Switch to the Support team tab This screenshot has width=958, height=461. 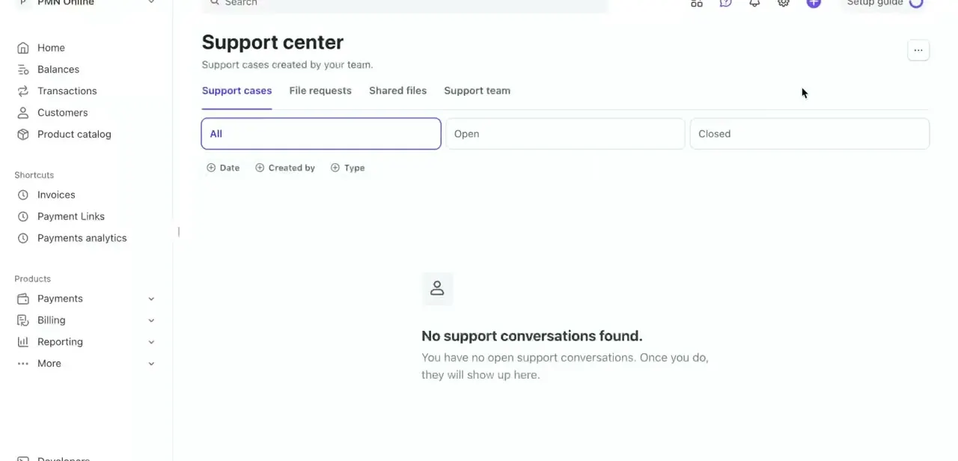coord(477,91)
